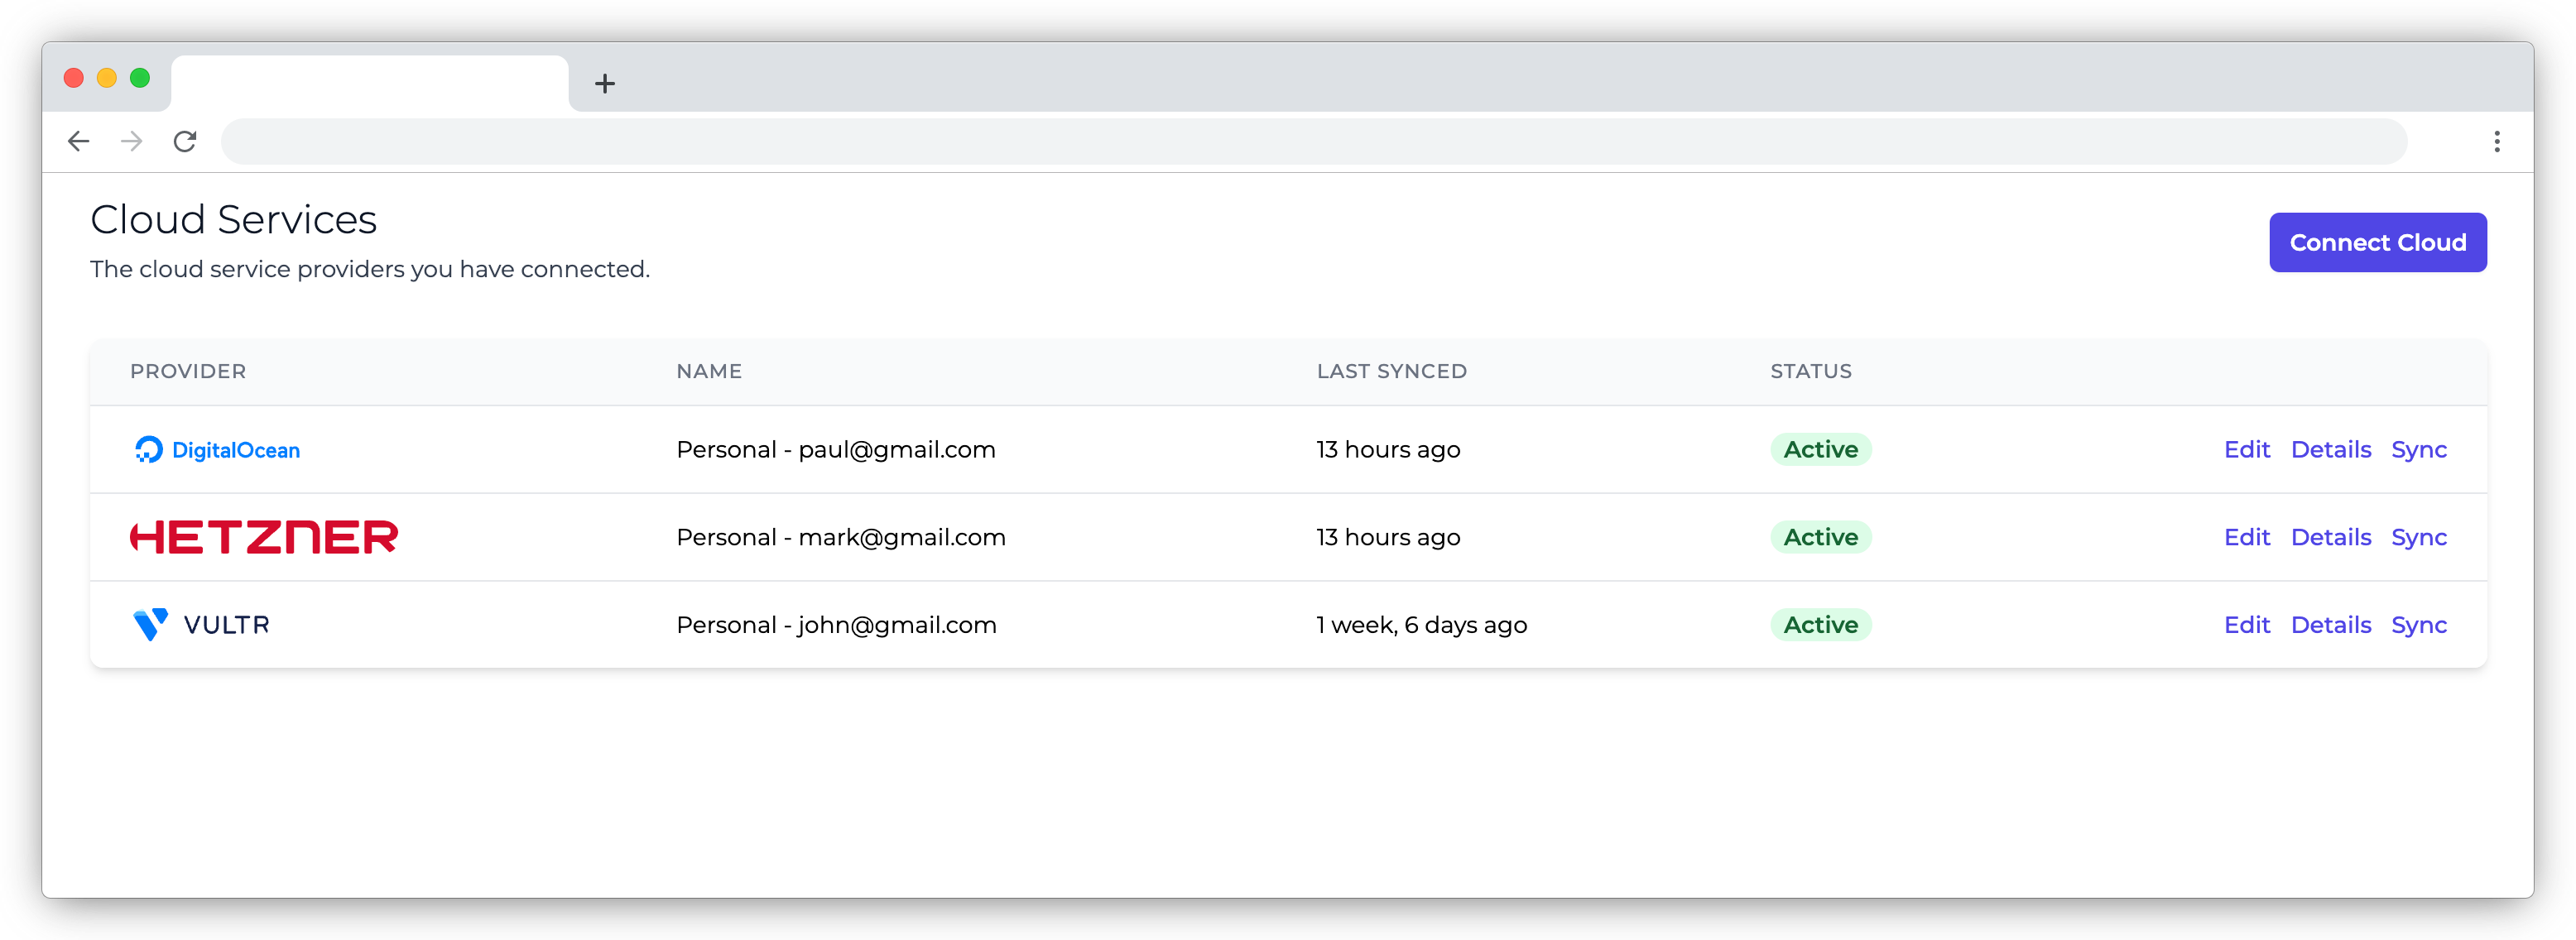Viewport: 2576px width, 940px height.
Task: Select the blank browser tab
Action: (x=370, y=83)
